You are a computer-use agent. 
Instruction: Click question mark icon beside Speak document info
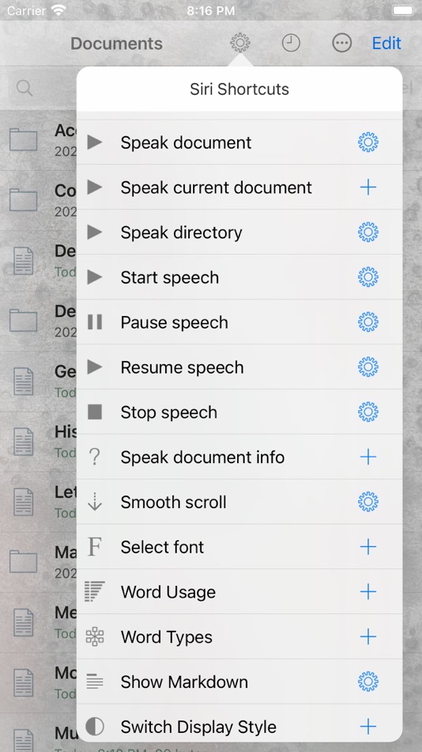click(x=95, y=457)
